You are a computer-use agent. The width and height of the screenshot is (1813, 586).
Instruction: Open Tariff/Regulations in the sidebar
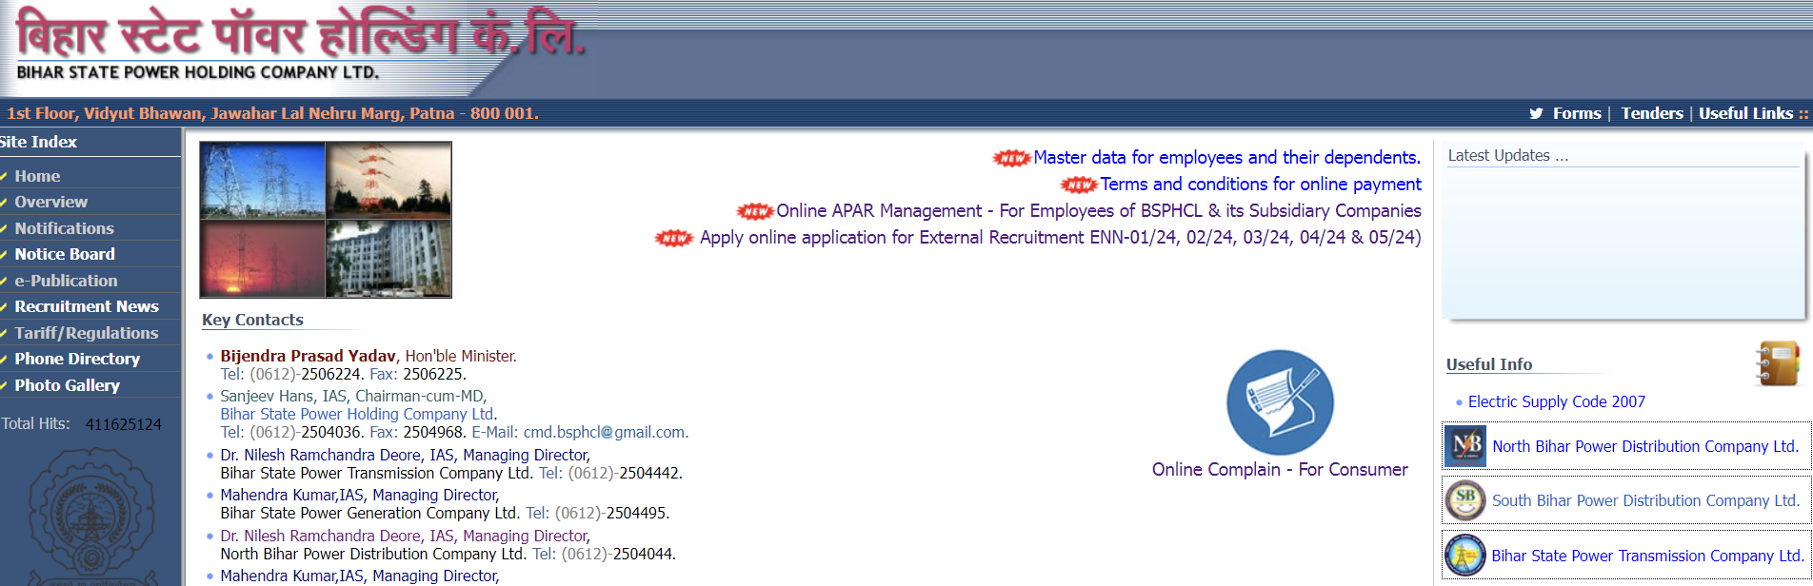87,333
